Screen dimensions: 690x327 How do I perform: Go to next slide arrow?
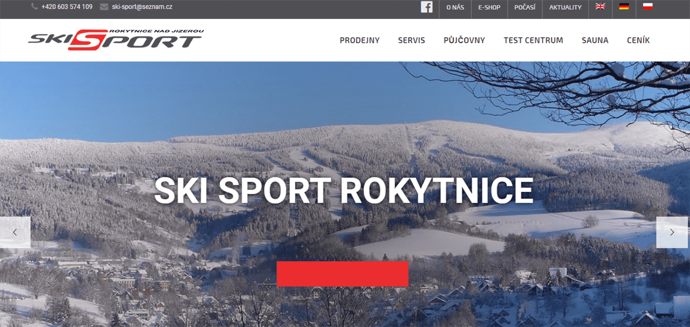point(672,232)
